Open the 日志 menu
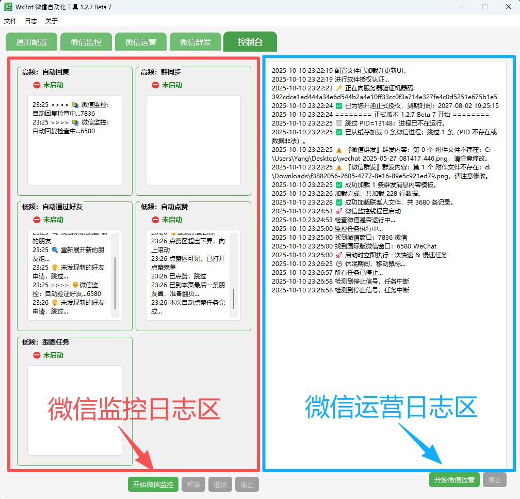This screenshot has width=520, height=499. [x=31, y=21]
